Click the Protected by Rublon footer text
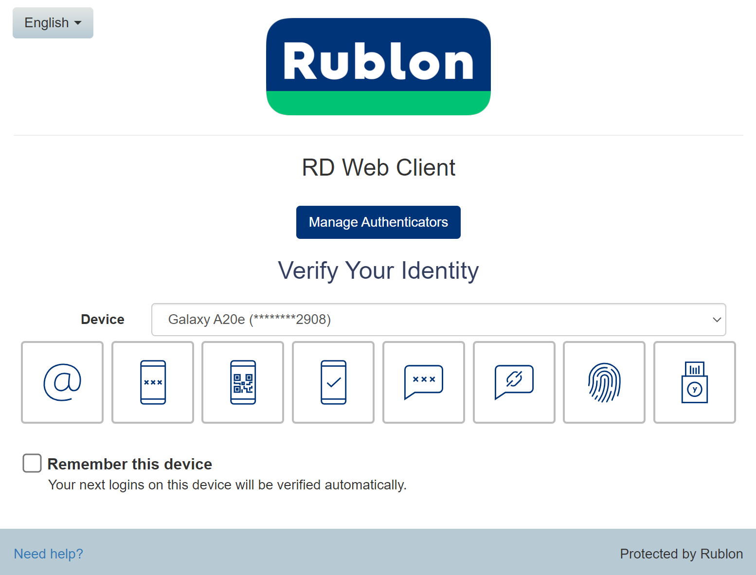 [681, 554]
